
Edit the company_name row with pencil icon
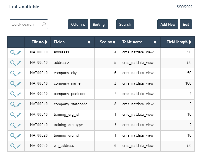pos(19,84)
